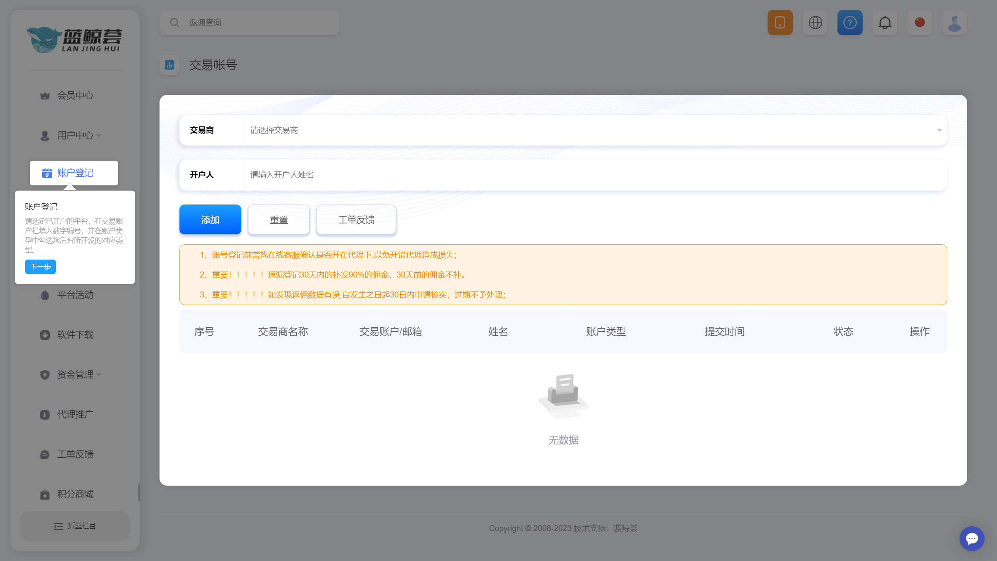Screen dimensions: 997x561
Task: Go to 软件下载 sidebar item
Action: [x=75, y=335]
